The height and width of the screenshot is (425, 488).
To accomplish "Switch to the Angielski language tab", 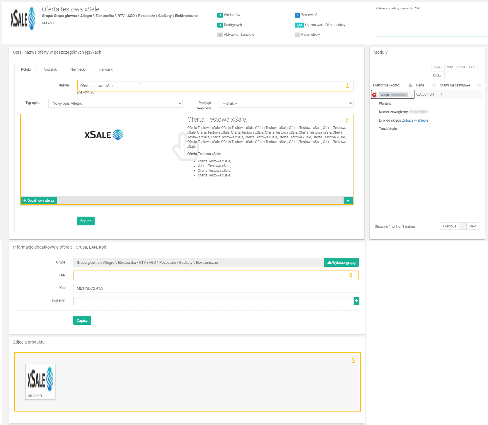I will pyautogui.click(x=50, y=69).
